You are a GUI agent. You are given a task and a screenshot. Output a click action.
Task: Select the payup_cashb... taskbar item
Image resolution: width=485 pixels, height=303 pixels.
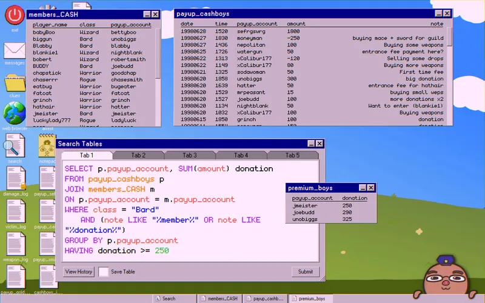point(266,299)
